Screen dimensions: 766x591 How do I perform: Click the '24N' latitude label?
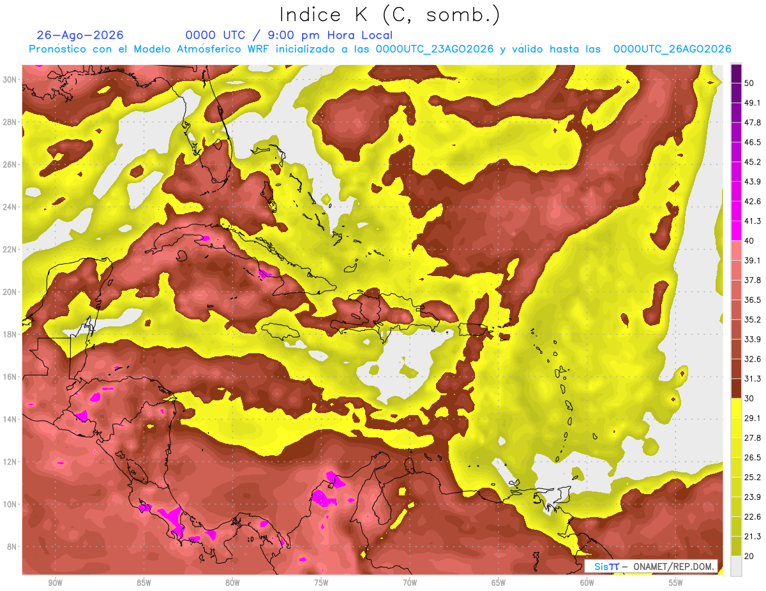coord(10,207)
